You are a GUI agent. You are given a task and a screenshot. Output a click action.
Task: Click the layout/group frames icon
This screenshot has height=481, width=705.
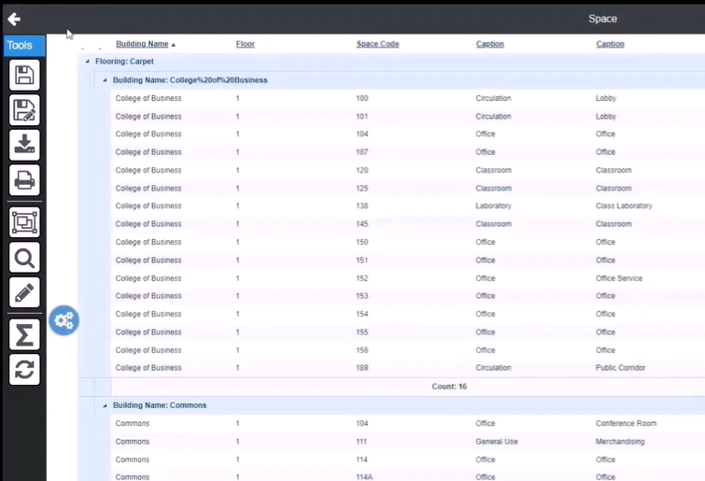pyautogui.click(x=24, y=222)
